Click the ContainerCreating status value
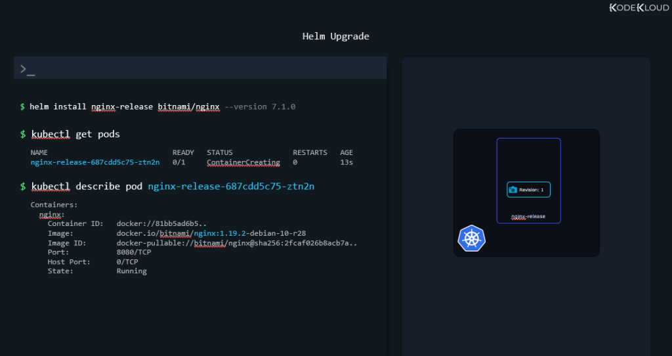672x356 pixels. (x=243, y=162)
